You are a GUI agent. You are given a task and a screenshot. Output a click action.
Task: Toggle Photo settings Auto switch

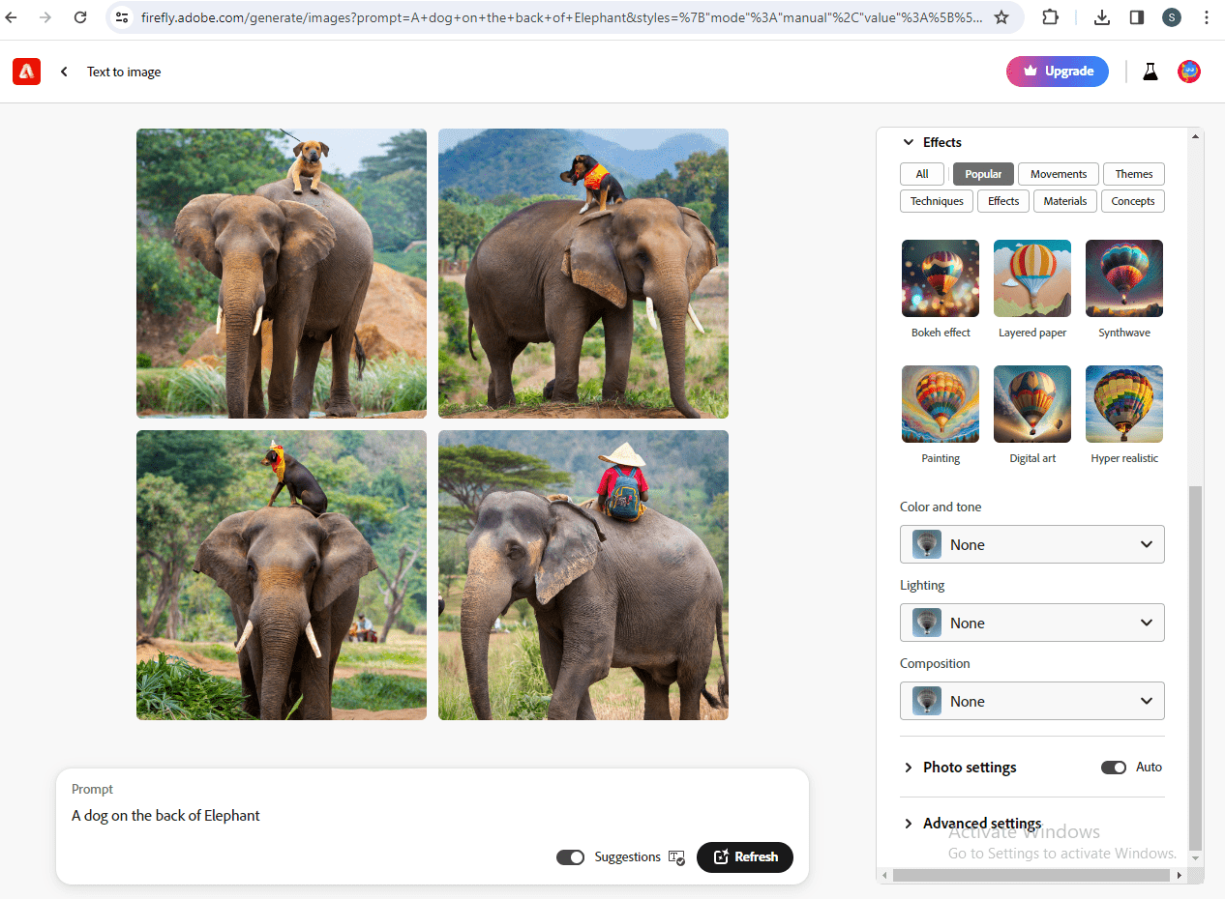tap(1114, 768)
